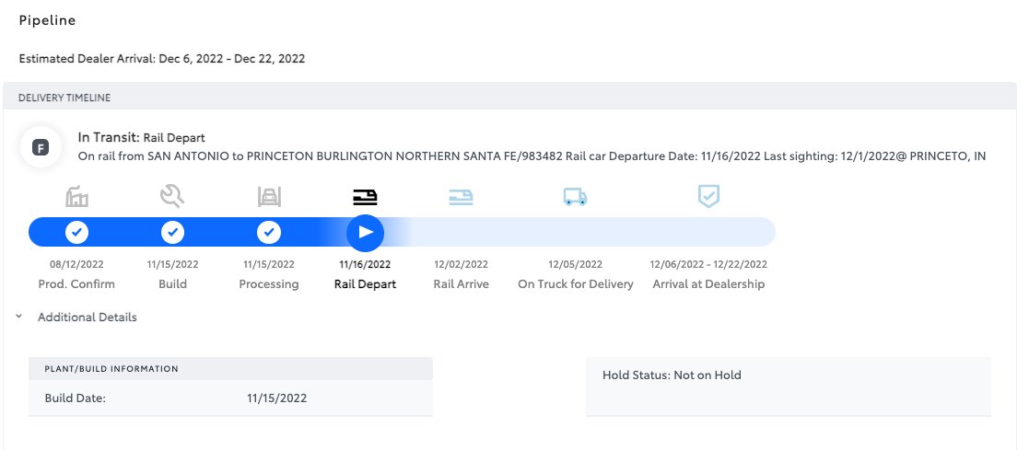Click the Prod. Confirm checkmark marker
Image resolution: width=1029 pixels, height=450 pixels.
coord(76,232)
